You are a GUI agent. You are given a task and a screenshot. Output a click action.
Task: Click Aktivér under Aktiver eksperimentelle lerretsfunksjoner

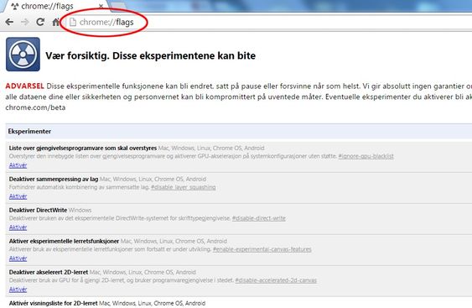[18, 258]
